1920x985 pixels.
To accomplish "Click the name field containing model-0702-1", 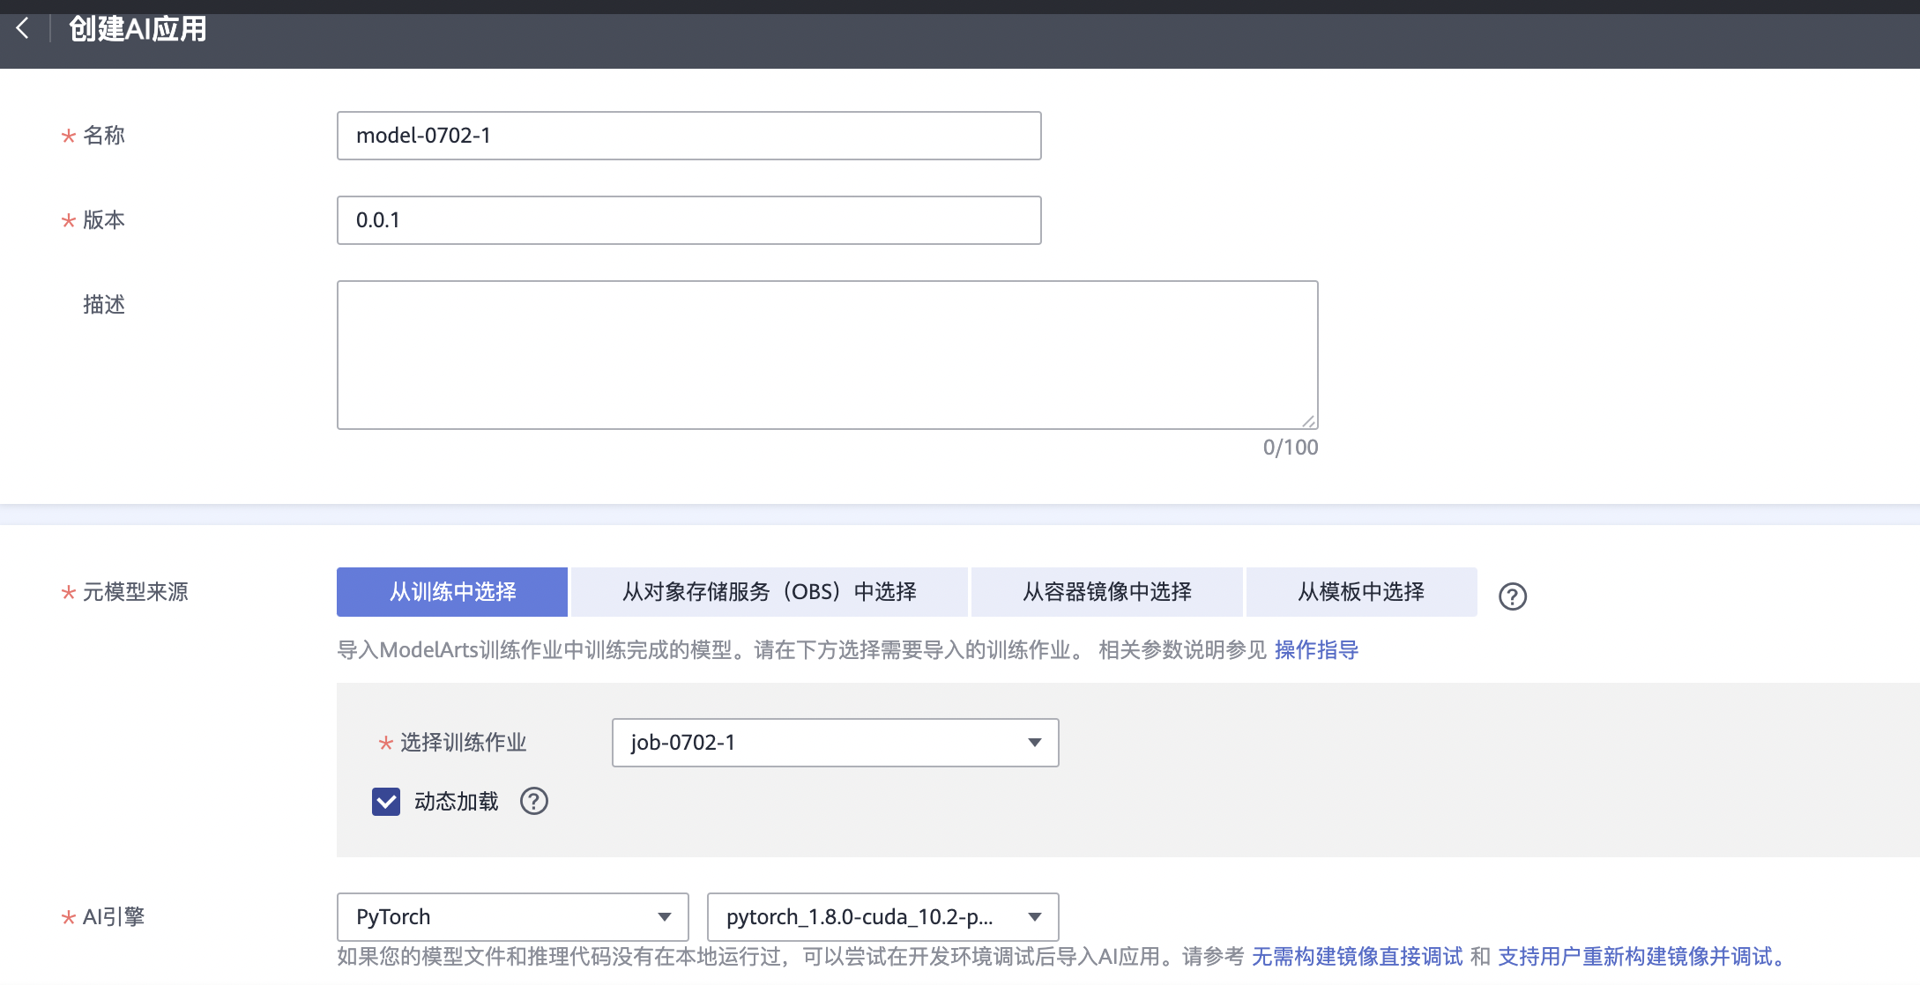I will (688, 136).
